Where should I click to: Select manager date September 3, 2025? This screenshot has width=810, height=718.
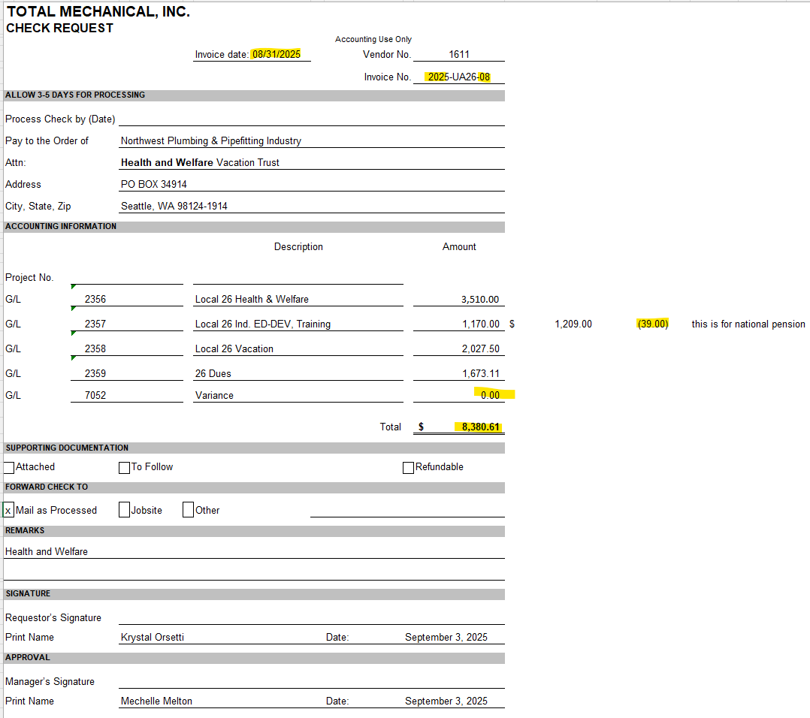point(446,701)
